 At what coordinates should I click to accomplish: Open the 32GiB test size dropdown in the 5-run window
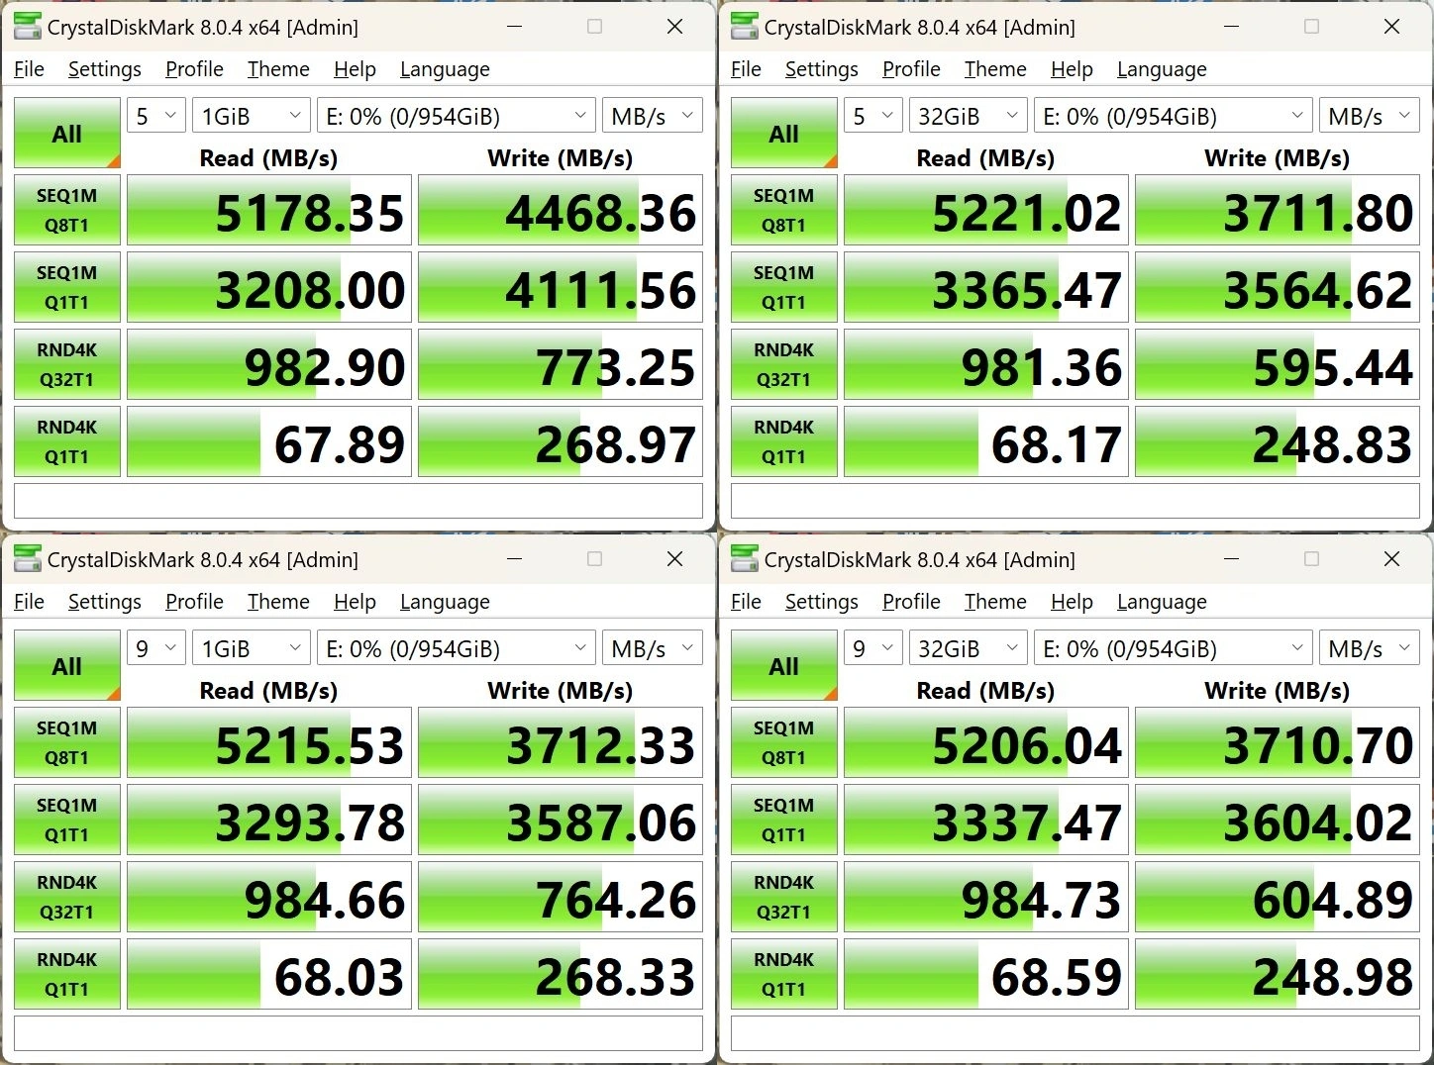(969, 116)
